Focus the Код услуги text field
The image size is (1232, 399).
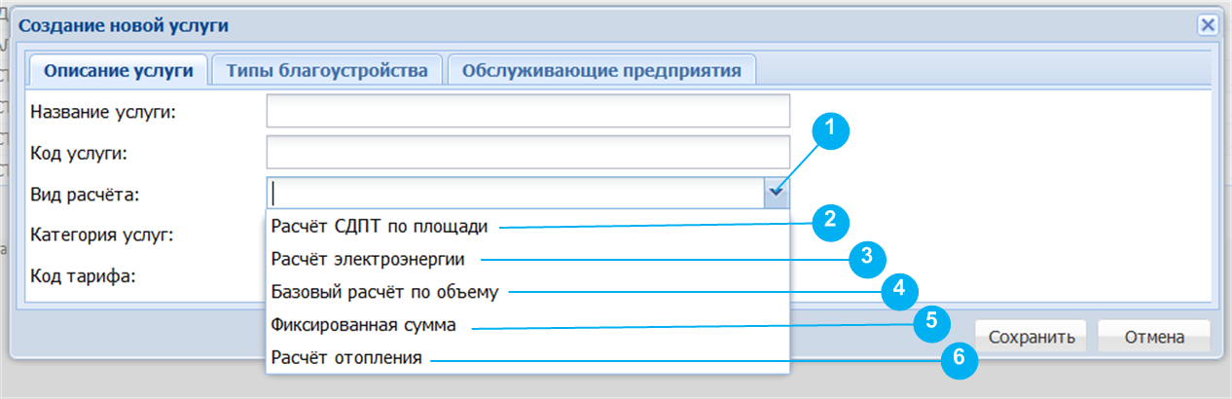[527, 152]
